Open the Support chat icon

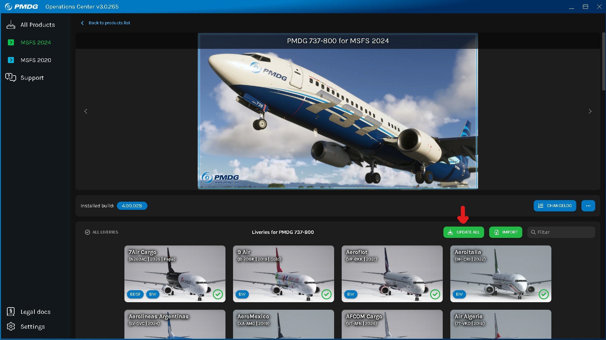tap(11, 78)
